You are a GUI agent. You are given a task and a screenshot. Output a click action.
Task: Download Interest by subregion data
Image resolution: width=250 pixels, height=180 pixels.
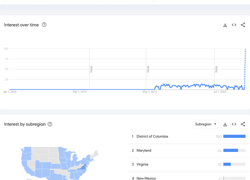[225, 124]
